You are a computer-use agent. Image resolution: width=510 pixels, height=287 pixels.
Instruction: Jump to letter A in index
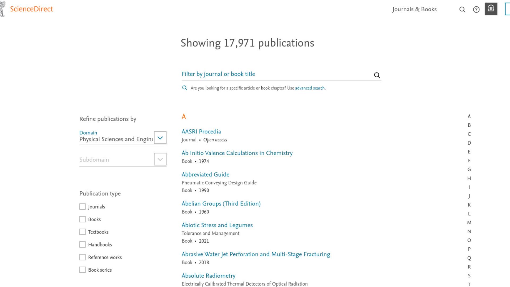click(x=469, y=116)
